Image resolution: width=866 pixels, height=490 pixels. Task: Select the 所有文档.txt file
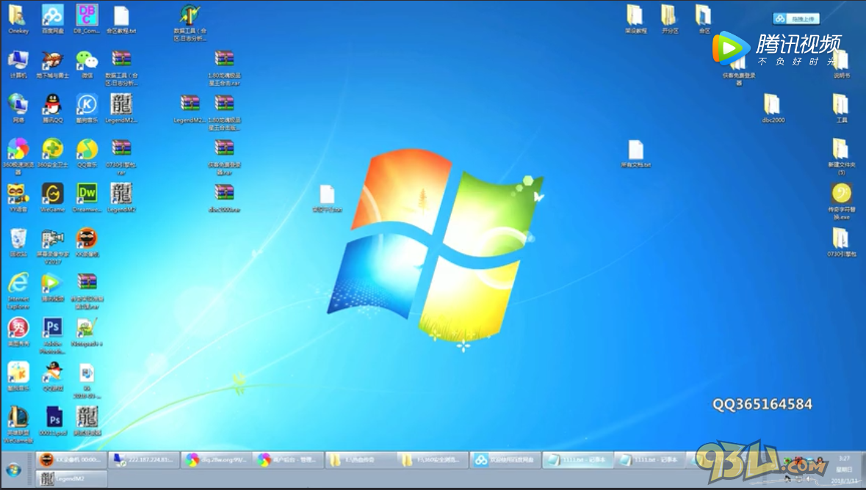click(x=635, y=153)
